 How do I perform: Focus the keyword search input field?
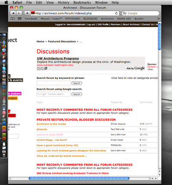[x=54, y=83]
